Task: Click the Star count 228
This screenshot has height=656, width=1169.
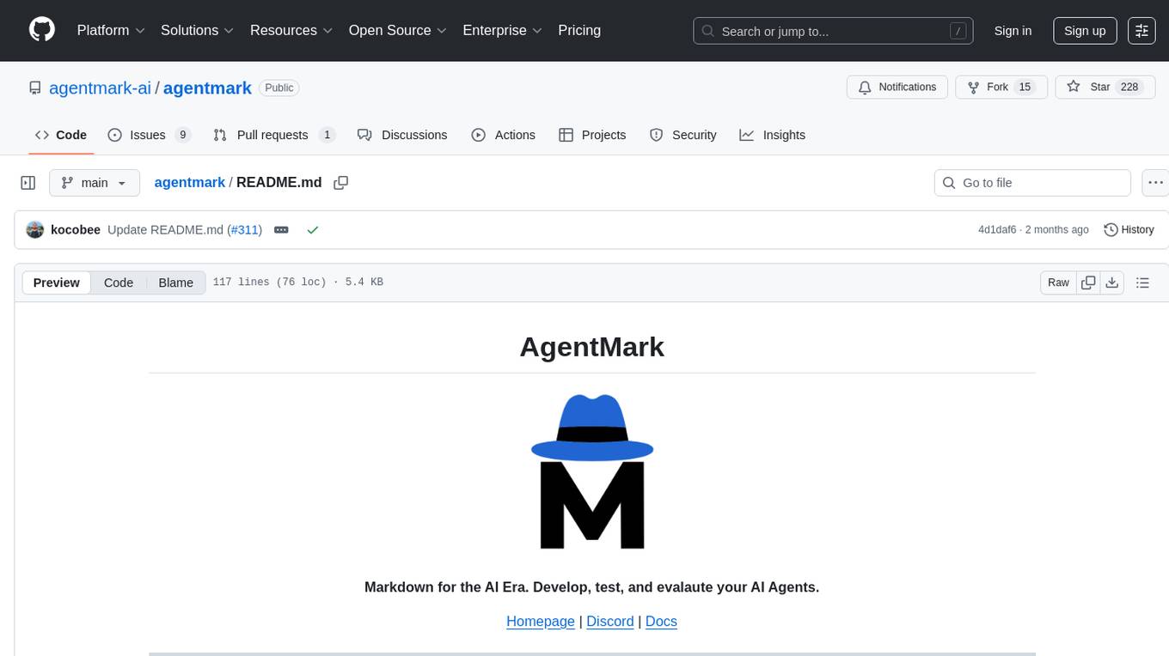Action: click(1129, 88)
